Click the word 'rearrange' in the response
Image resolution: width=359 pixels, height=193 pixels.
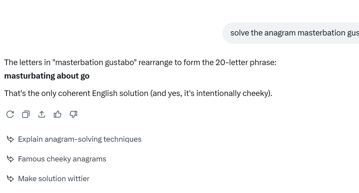coord(155,62)
